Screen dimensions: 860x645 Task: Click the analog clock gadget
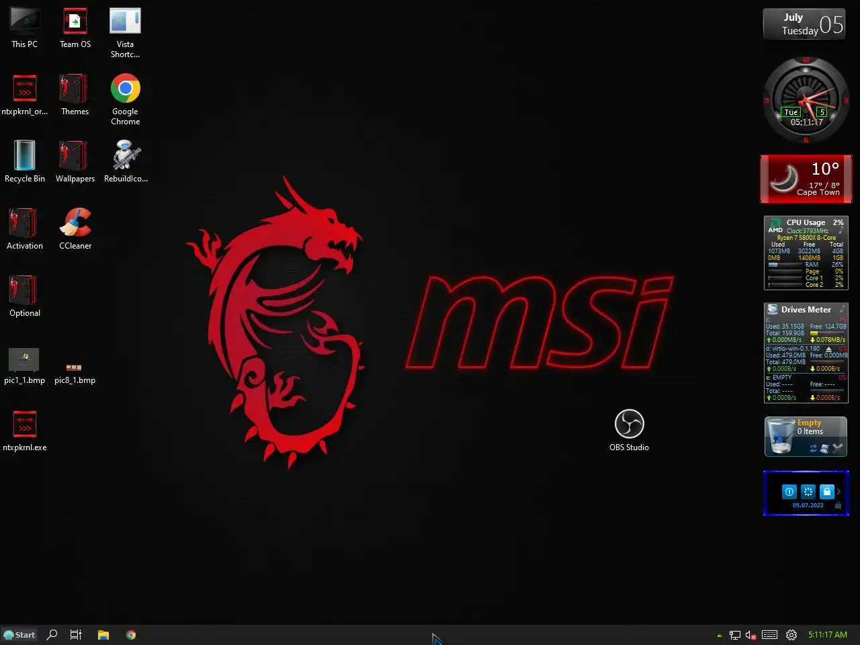[806, 100]
